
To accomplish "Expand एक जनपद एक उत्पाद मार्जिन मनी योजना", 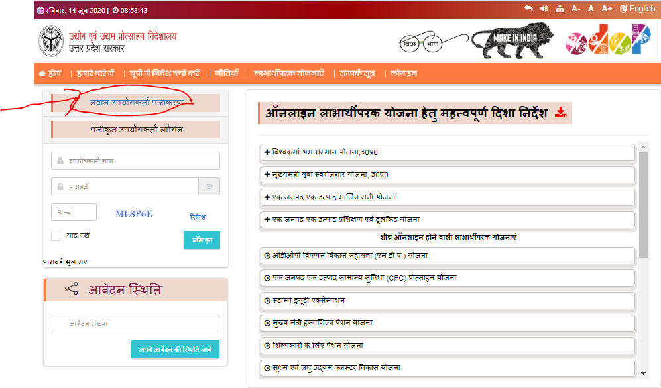I will pos(449,197).
